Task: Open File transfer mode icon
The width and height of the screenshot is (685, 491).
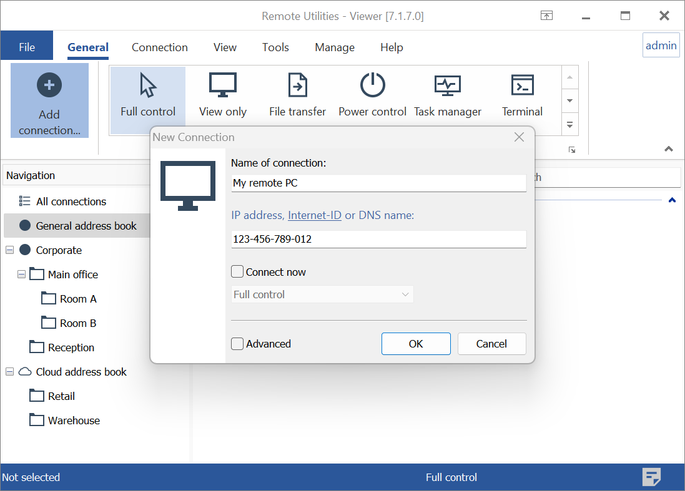Action: [x=297, y=85]
